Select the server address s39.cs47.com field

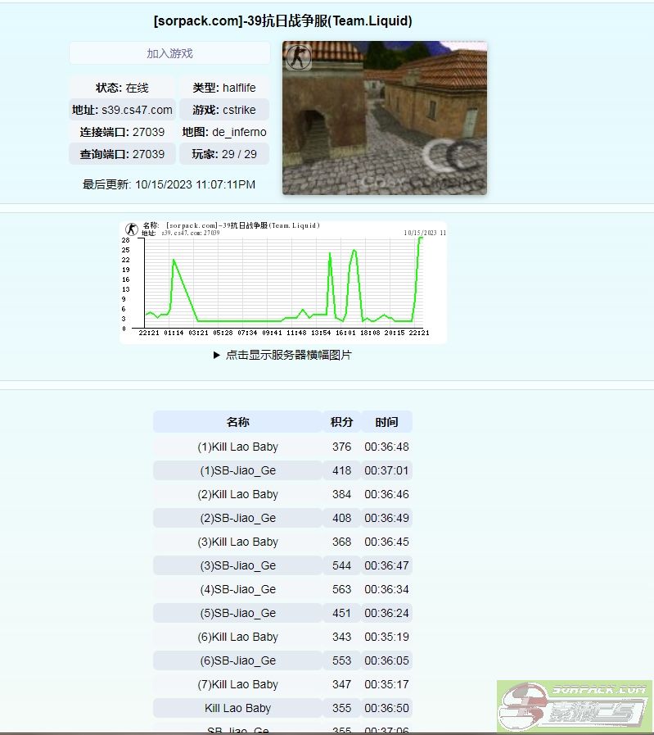(122, 110)
